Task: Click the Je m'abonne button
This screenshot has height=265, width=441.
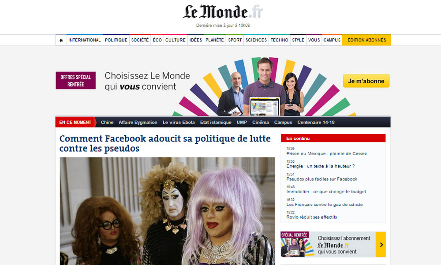Action: pos(366,81)
